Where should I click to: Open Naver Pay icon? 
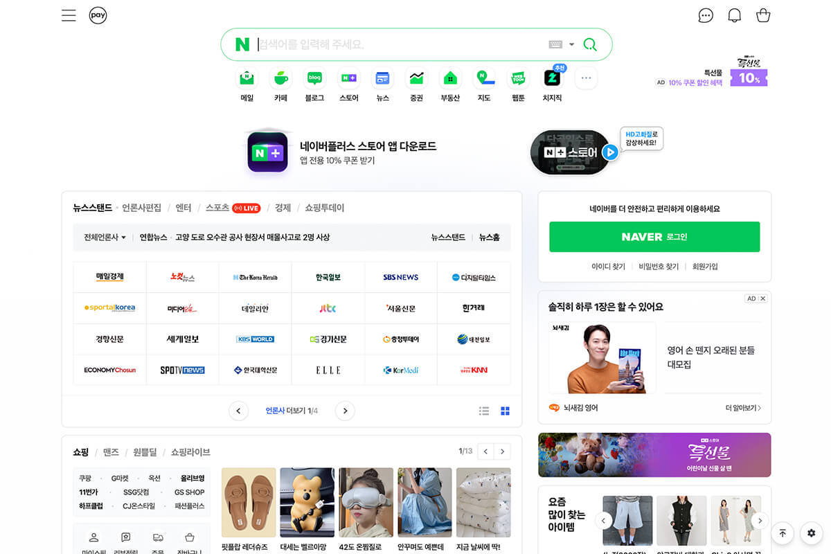click(98, 15)
